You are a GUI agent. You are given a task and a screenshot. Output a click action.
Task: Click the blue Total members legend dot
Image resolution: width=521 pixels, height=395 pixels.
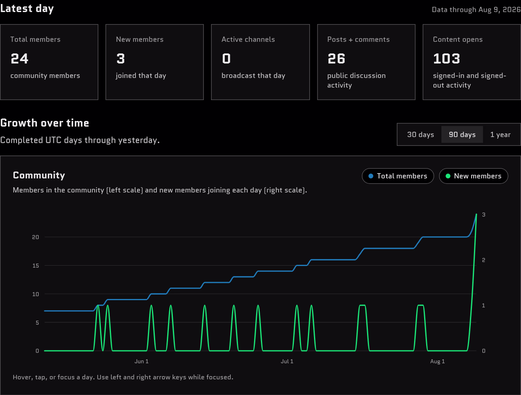click(371, 176)
